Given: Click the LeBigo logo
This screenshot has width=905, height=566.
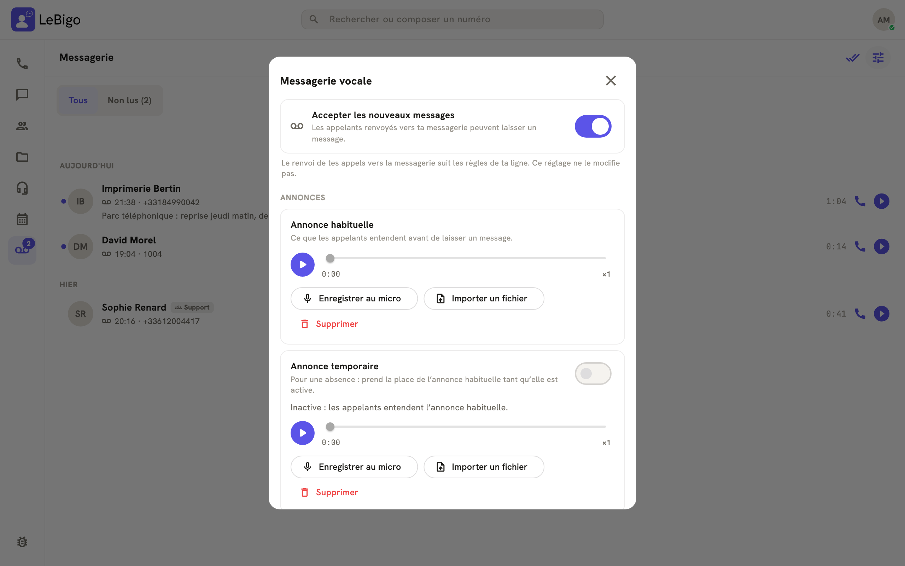Looking at the screenshot, I should tap(46, 19).
